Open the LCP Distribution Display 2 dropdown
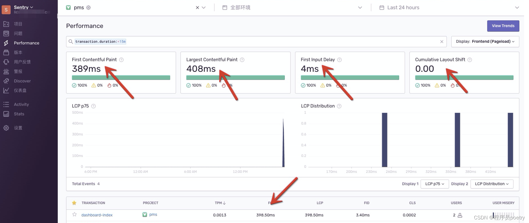529x223 pixels. point(492,184)
